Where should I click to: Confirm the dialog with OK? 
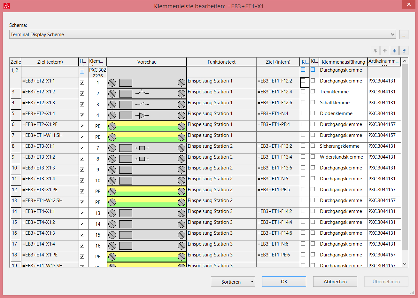coord(284,282)
